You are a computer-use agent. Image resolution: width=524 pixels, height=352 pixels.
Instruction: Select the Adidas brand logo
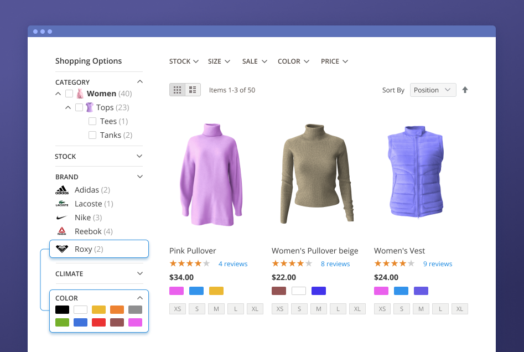(62, 190)
